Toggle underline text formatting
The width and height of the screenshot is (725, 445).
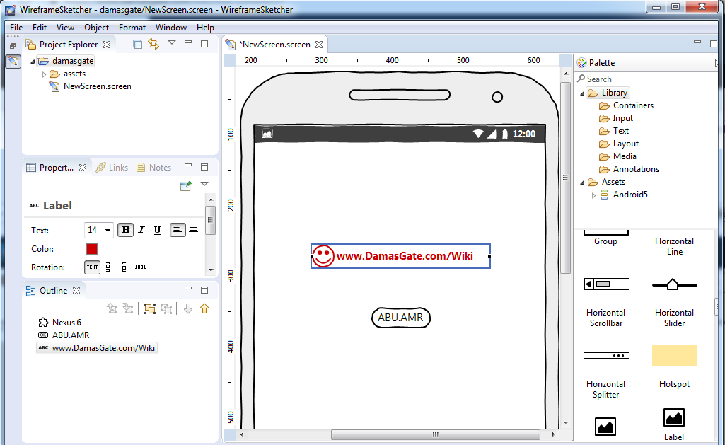coord(157,230)
